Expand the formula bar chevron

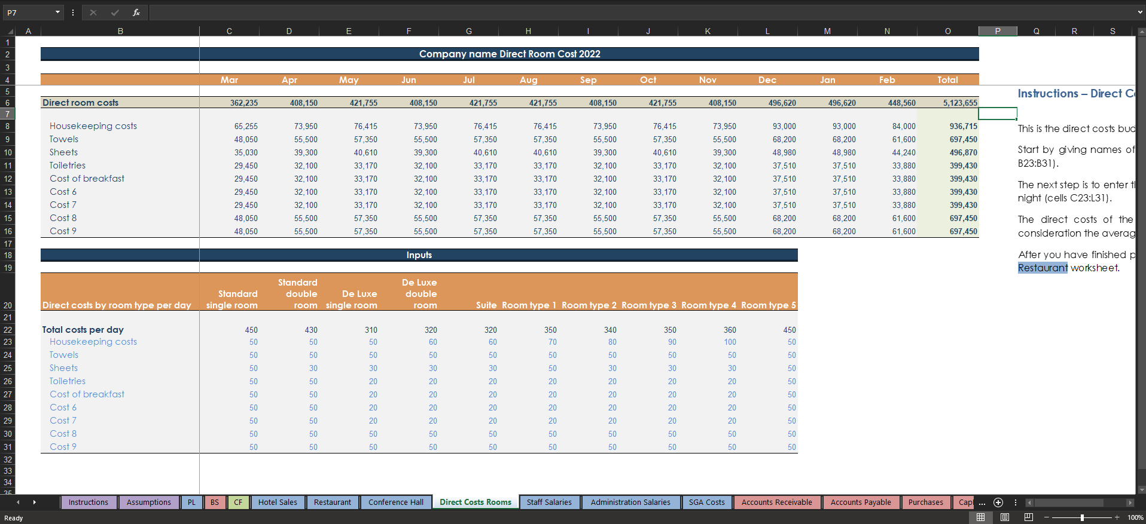click(x=1140, y=13)
